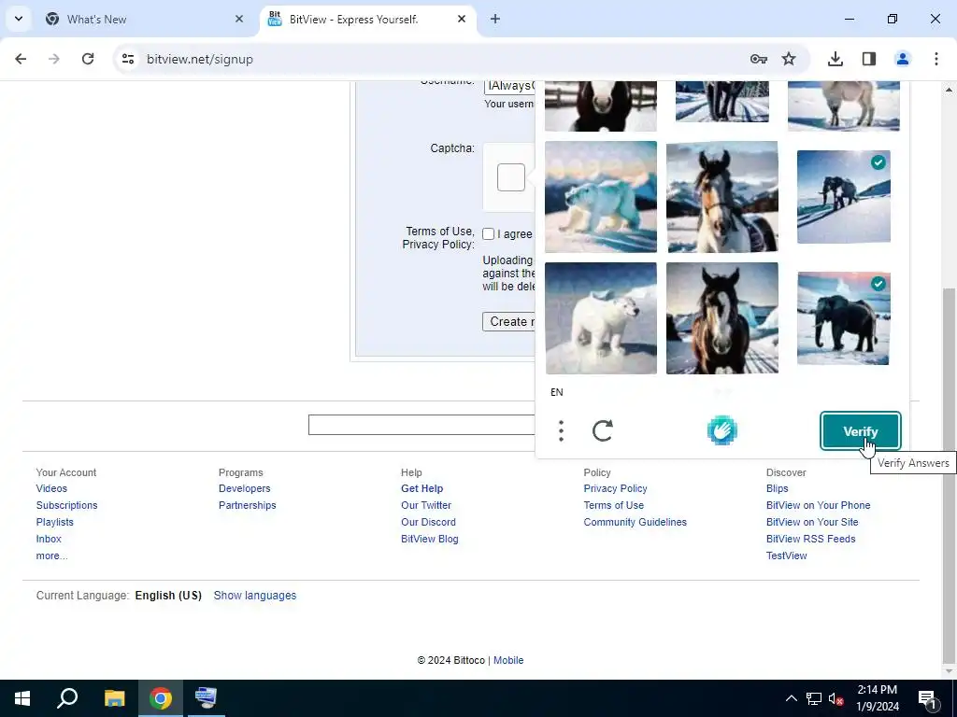The height and width of the screenshot is (717, 957).
Task: Open the TestView link
Action: 786,556
